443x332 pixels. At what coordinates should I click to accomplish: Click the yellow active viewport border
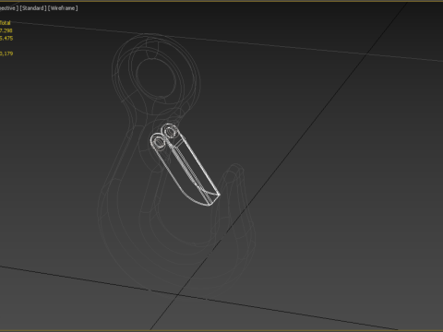(x=221, y=1)
